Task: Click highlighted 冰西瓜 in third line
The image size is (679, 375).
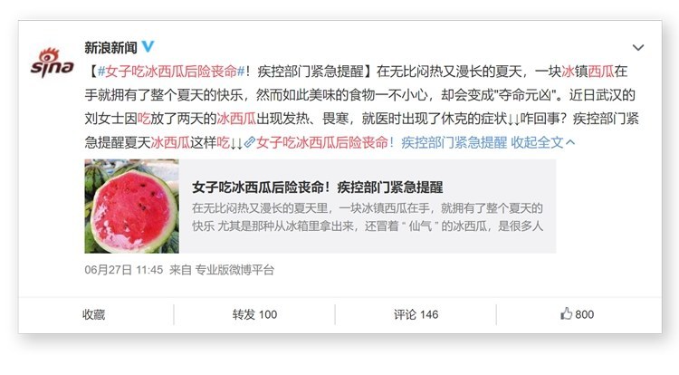Action: pyautogui.click(x=236, y=119)
